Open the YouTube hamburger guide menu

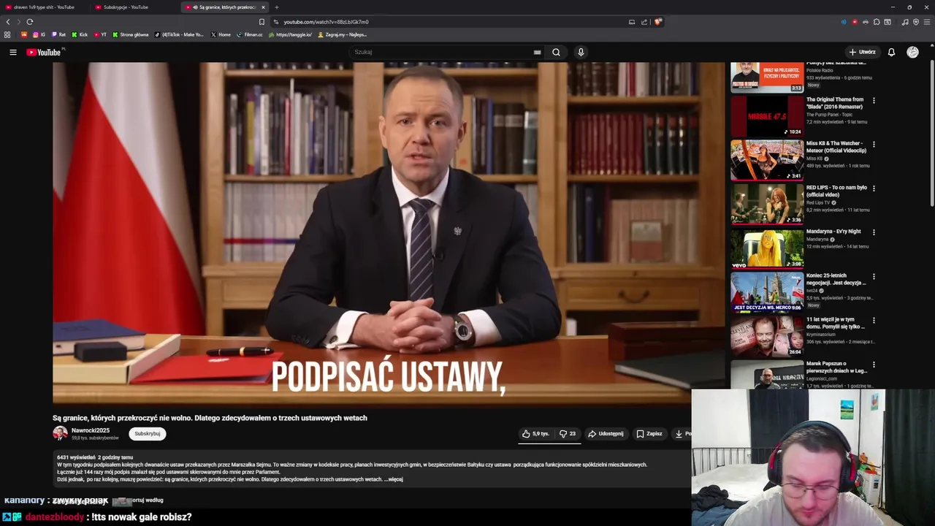[x=12, y=52]
